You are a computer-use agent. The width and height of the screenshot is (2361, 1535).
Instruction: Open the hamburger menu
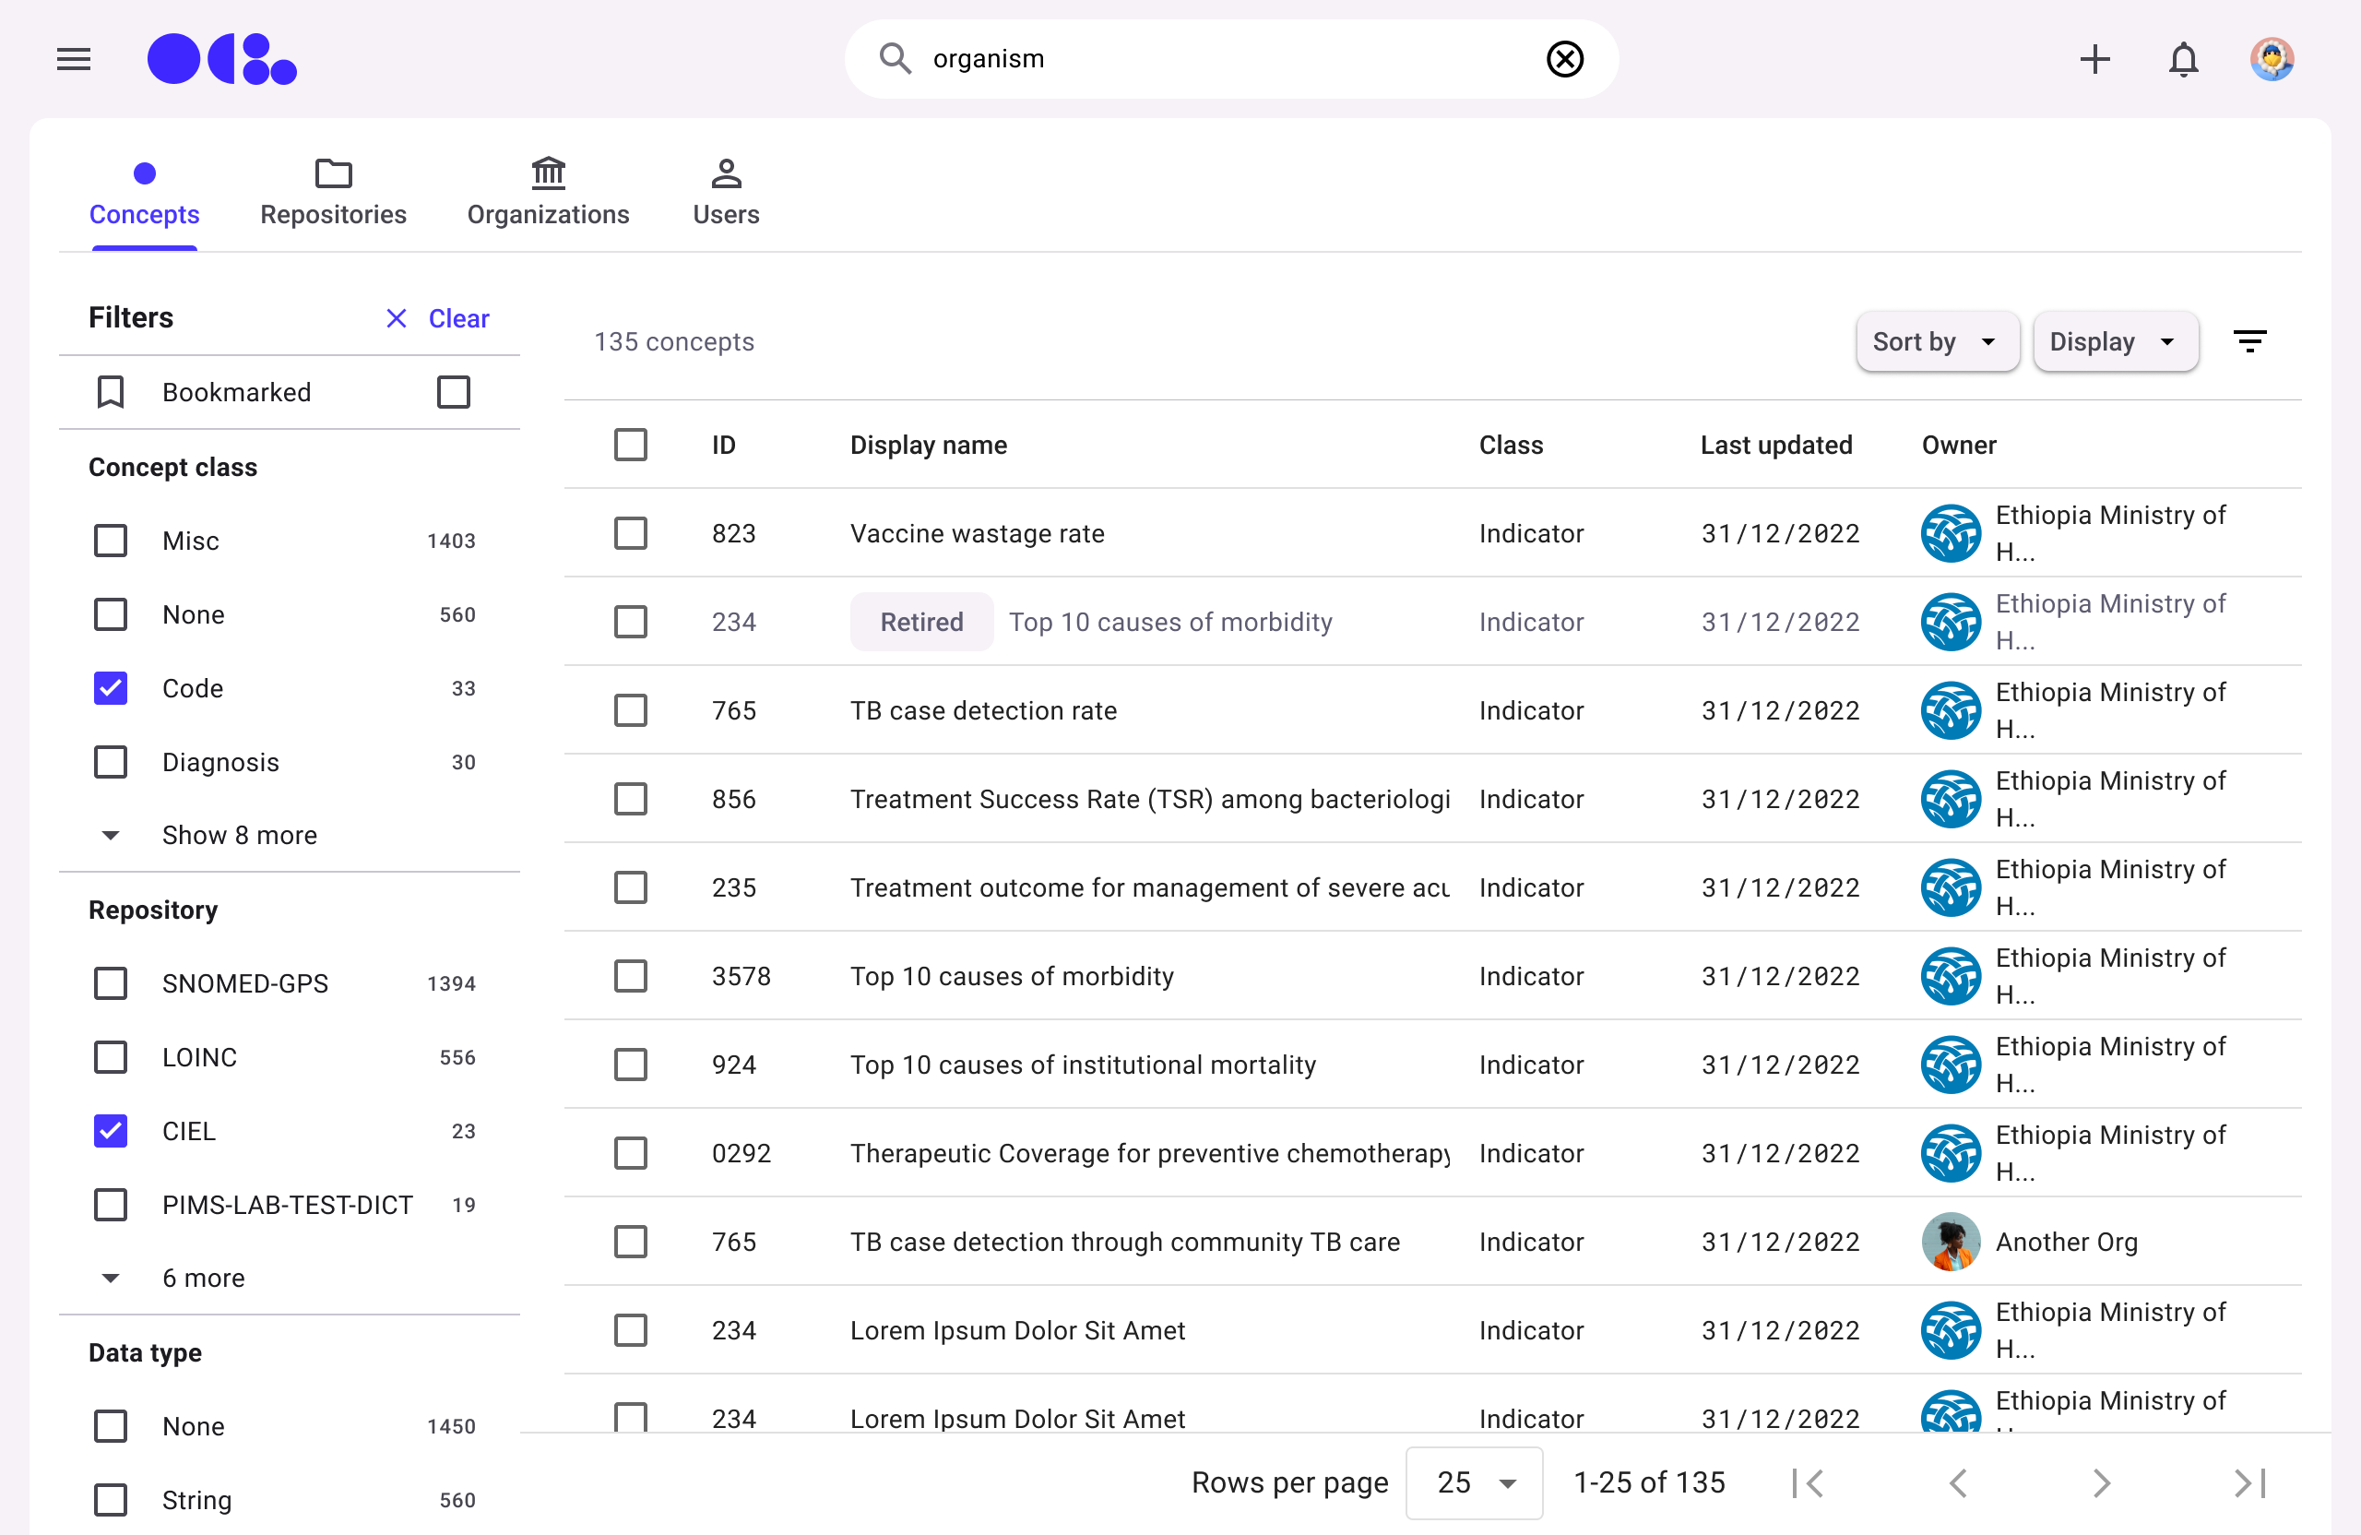[74, 60]
